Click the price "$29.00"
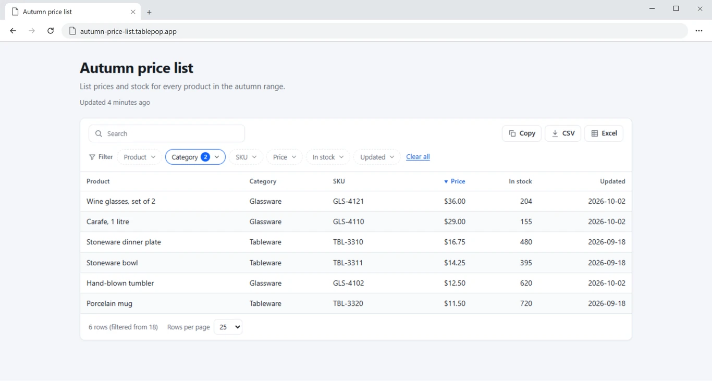The height and width of the screenshot is (381, 712). (x=455, y=222)
